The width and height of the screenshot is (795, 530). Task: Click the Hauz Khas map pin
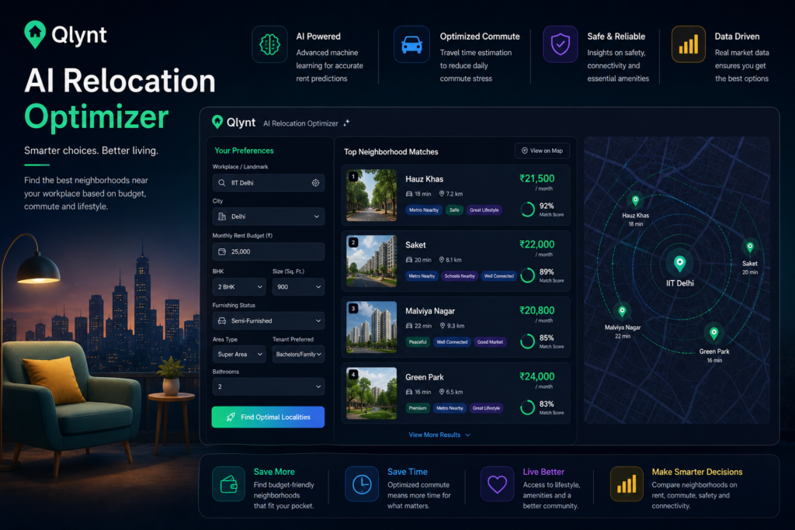[x=635, y=200]
